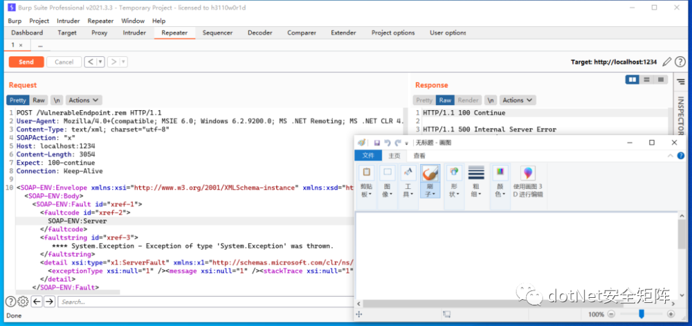Viewport: 692px width, 326px height.
Task: Switch the Response view to Pretty
Action: (x=424, y=100)
